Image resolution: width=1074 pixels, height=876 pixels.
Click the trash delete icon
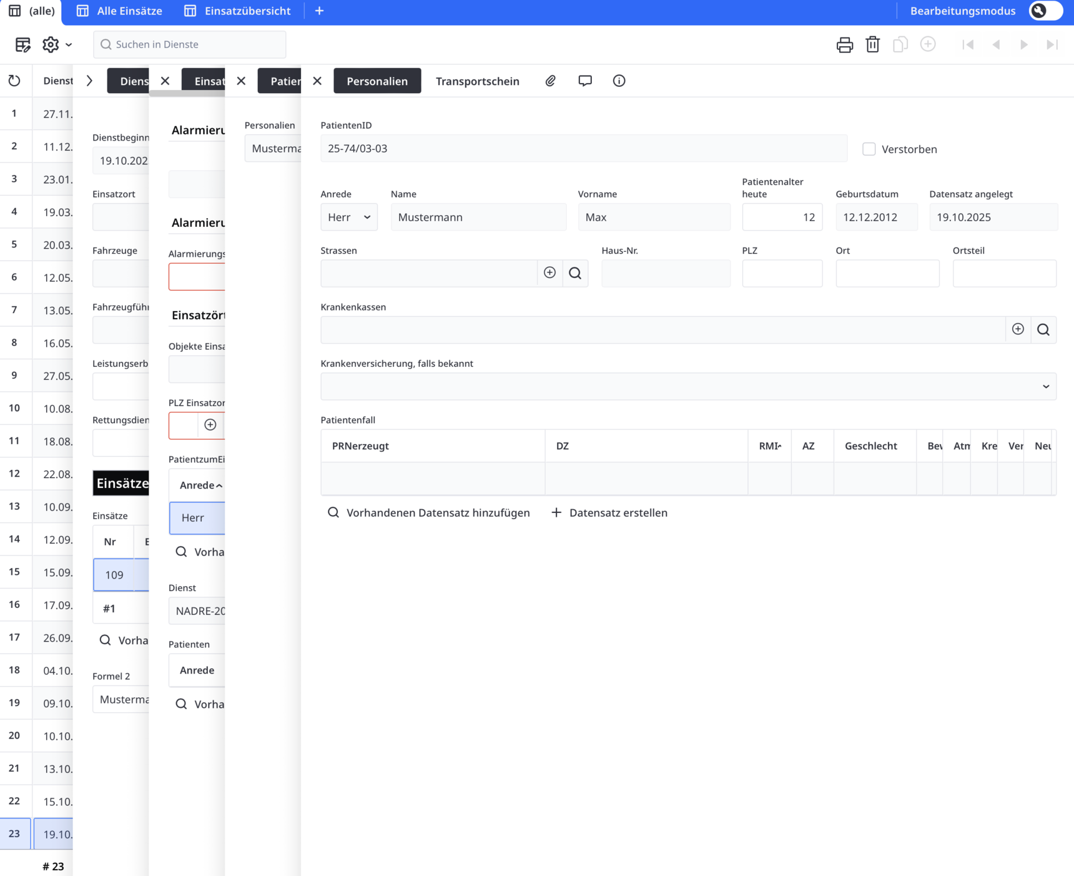pos(872,45)
